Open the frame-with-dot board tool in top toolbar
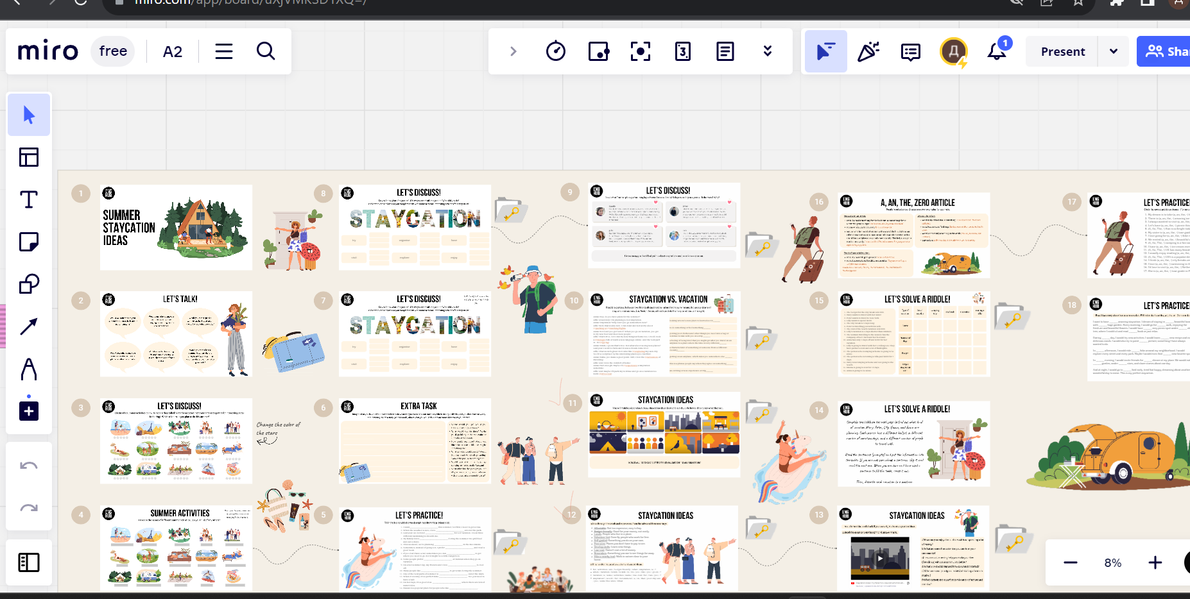This screenshot has height=599, width=1190. (598, 51)
